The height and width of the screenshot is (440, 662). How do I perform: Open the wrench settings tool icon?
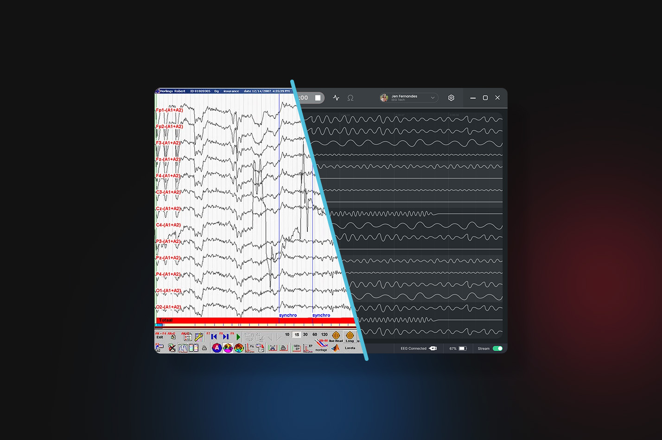199,337
